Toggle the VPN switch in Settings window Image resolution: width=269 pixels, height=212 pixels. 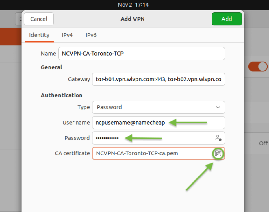click(x=258, y=67)
